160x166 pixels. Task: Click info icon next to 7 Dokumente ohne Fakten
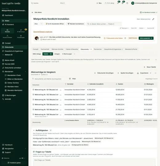[125, 38]
